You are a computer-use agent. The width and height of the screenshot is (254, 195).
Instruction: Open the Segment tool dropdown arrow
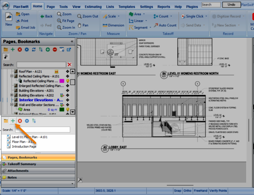[150, 27]
